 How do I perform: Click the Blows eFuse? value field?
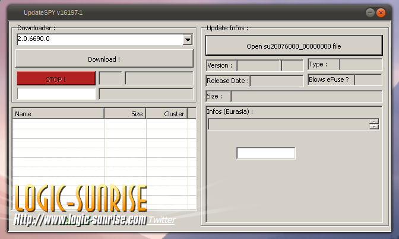pyautogui.click(x=368, y=79)
